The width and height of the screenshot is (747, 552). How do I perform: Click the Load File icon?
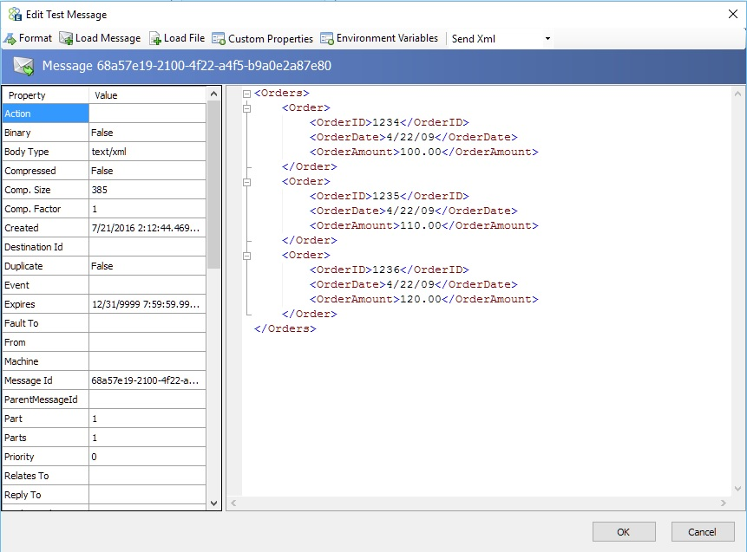(x=154, y=38)
